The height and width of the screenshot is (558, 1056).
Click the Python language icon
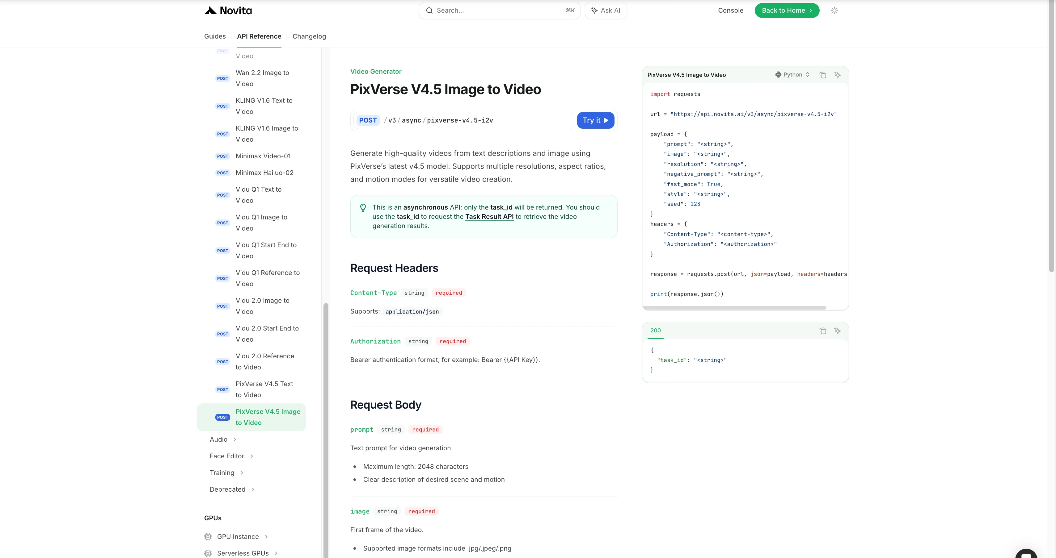(778, 74)
